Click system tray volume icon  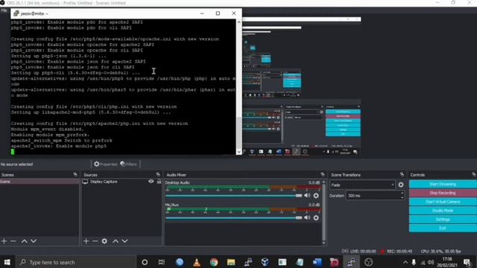pyautogui.click(x=431, y=262)
